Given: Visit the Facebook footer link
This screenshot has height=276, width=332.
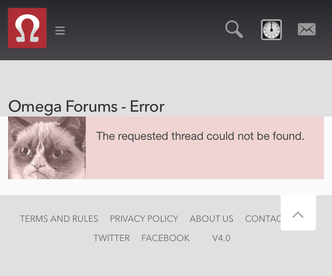Looking at the screenshot, I should click(165, 238).
